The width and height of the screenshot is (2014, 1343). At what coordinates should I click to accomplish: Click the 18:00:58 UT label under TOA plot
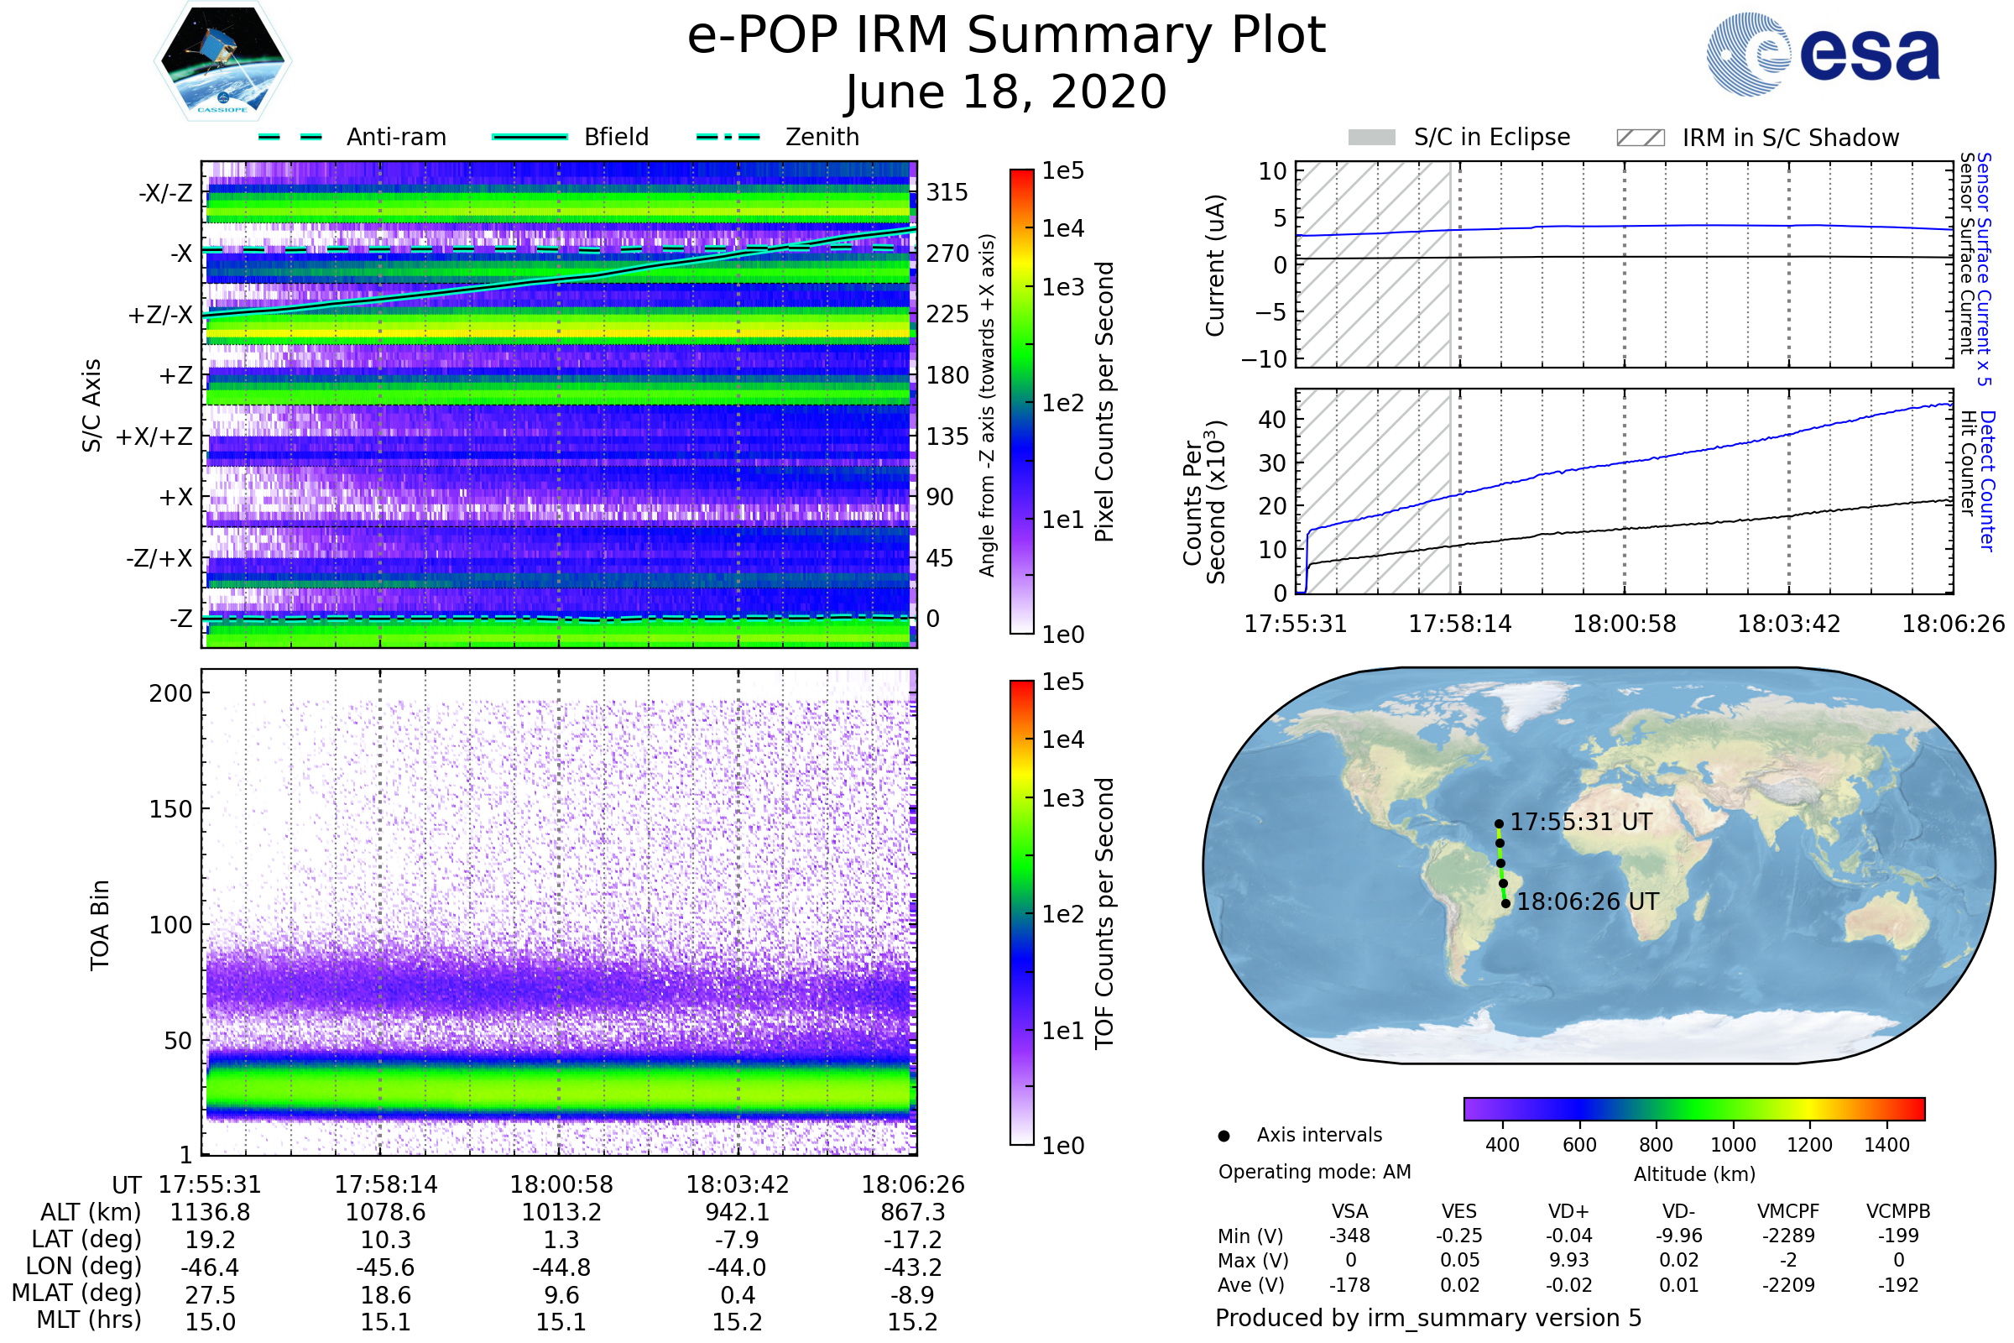[x=561, y=1184]
